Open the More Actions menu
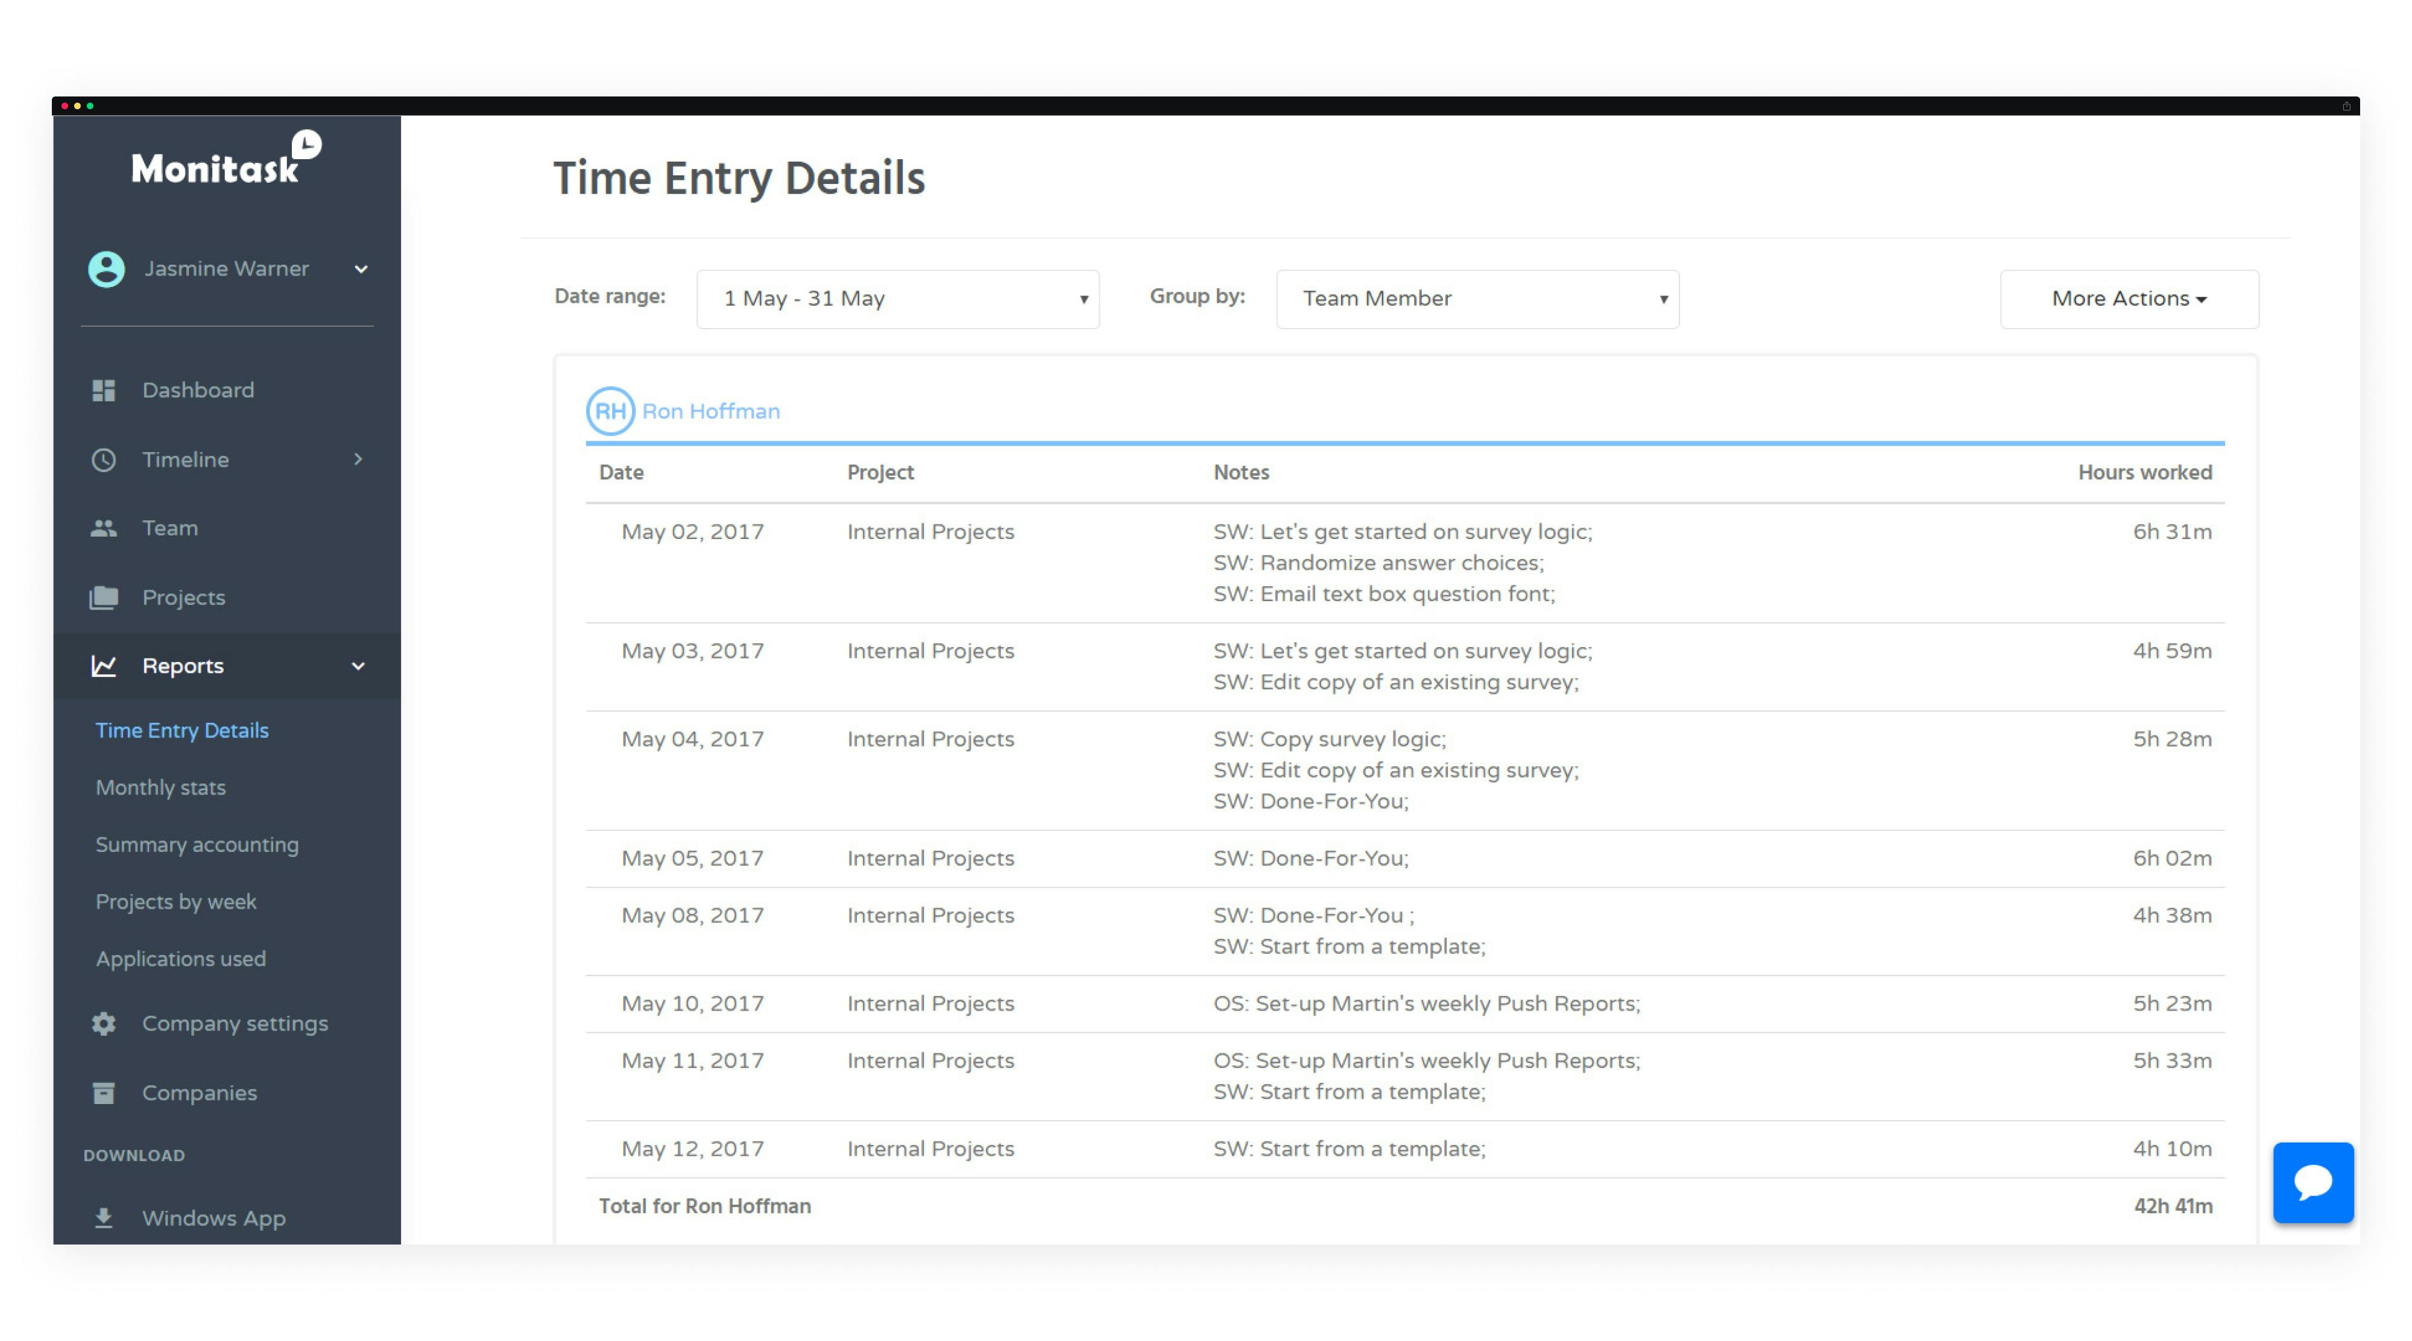This screenshot has height=1341, width=2412. coord(2129,298)
